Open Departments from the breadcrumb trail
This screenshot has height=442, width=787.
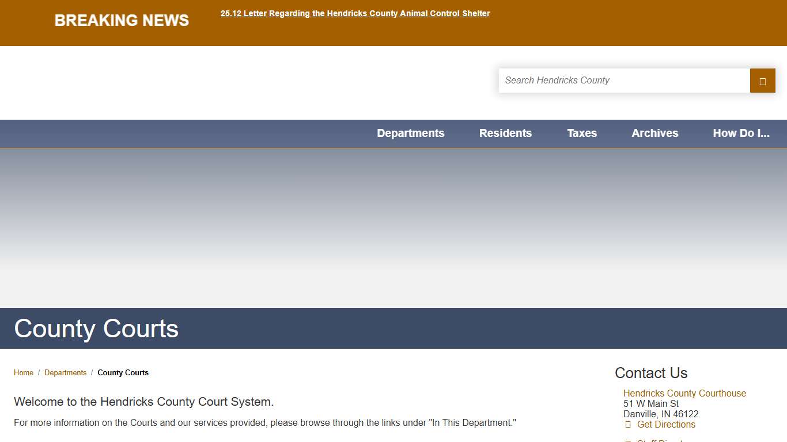(x=66, y=372)
